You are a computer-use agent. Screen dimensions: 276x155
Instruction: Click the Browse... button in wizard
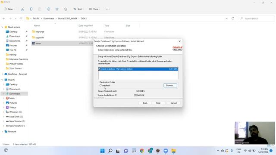tap(170, 85)
